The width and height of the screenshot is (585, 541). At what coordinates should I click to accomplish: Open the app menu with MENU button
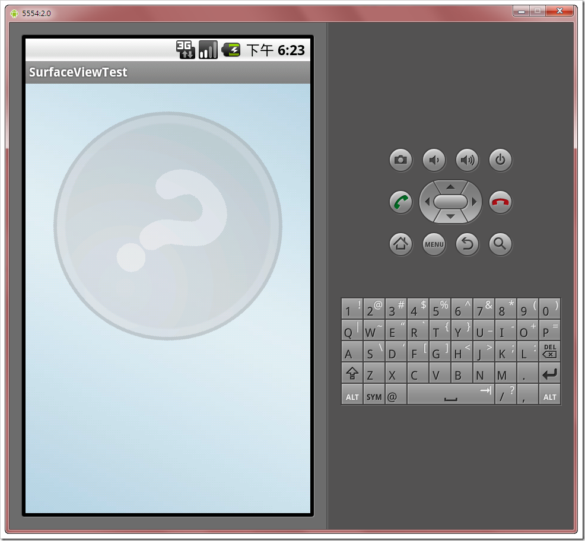pos(434,244)
